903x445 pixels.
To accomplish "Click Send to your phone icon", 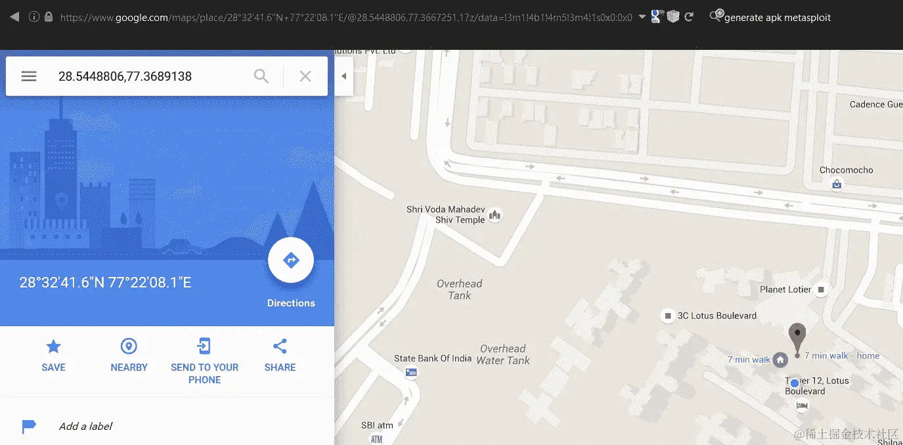I will tap(204, 346).
